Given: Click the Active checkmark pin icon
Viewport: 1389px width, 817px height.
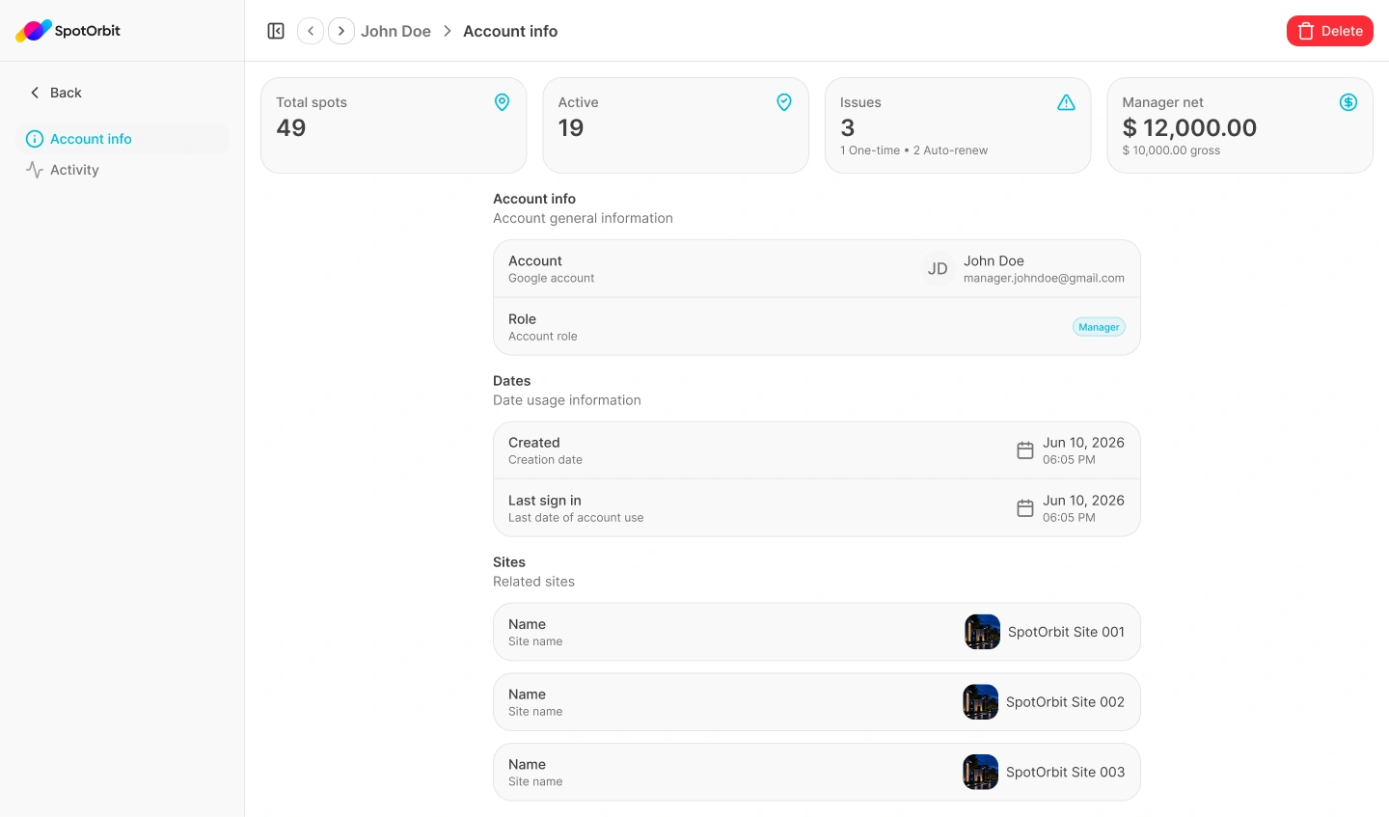Looking at the screenshot, I should point(784,102).
